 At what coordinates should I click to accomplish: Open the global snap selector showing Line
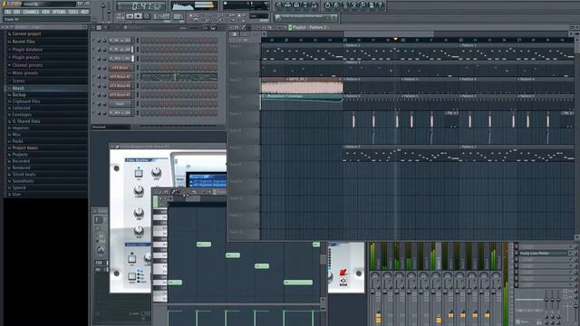click(x=258, y=16)
